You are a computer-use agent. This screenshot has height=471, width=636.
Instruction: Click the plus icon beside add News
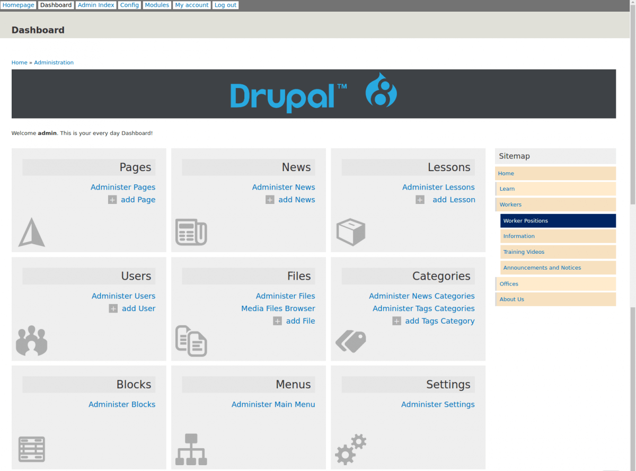(x=270, y=200)
